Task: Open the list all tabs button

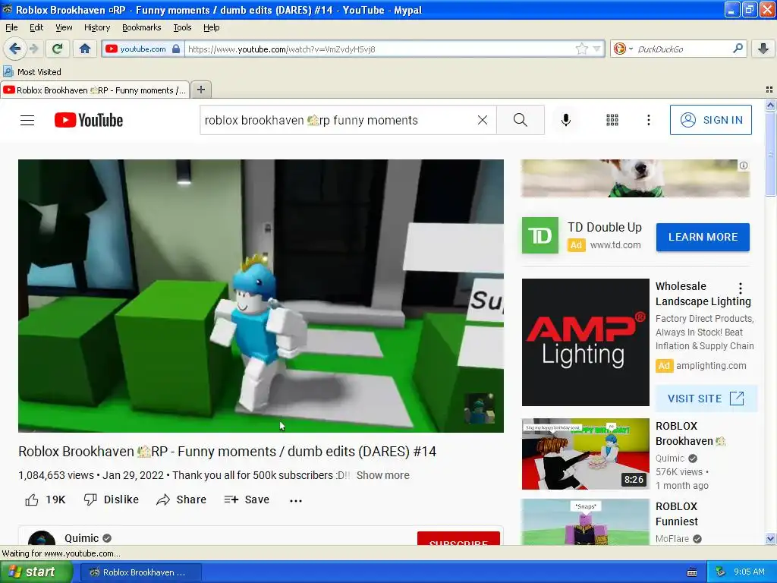Action: pyautogui.click(x=769, y=90)
